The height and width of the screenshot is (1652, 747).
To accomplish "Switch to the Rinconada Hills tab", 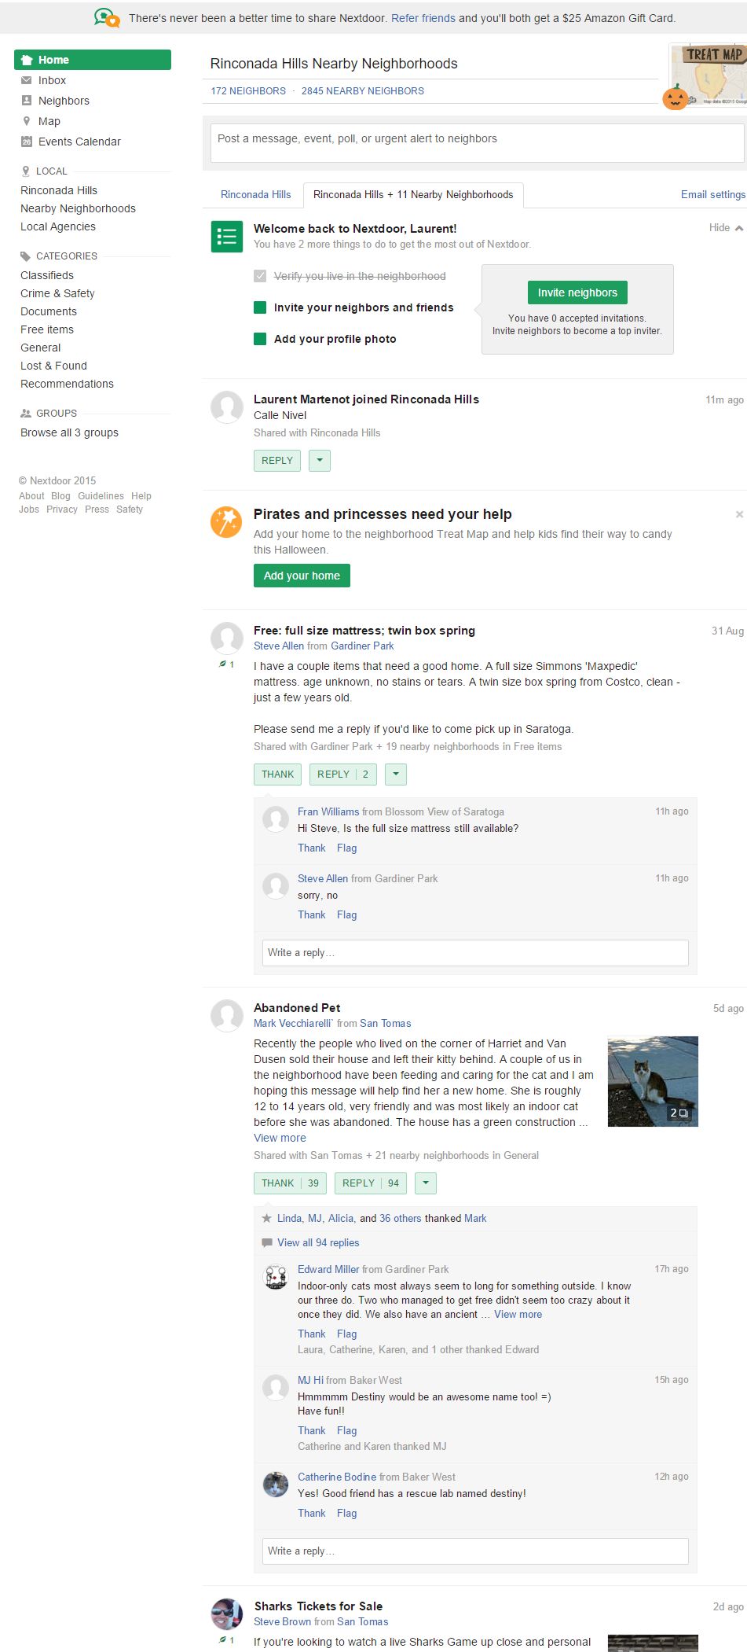I will [255, 195].
